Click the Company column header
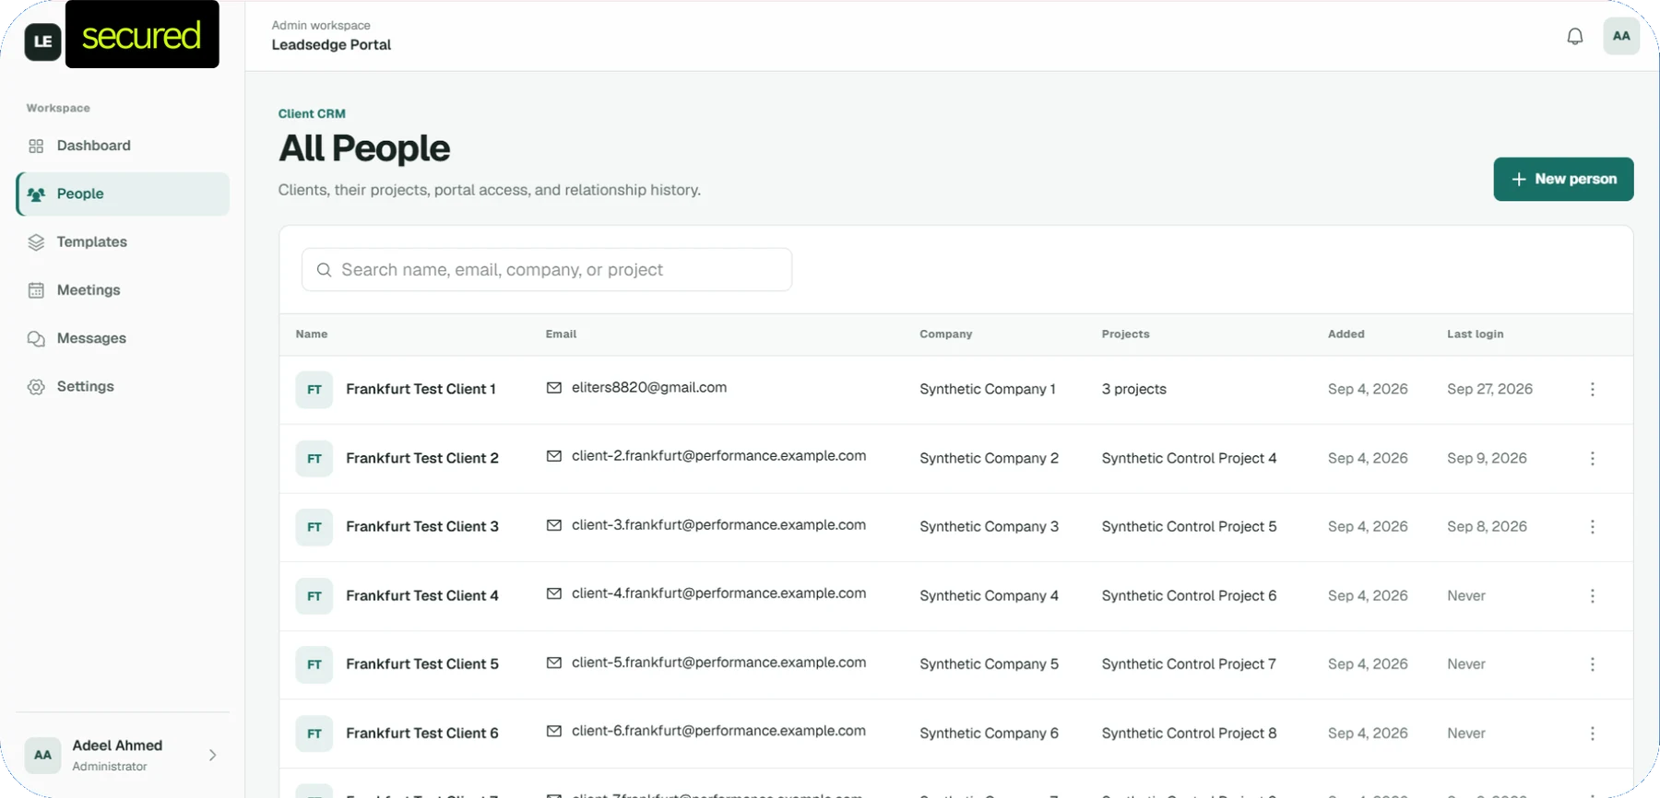The width and height of the screenshot is (1660, 798). 946,334
